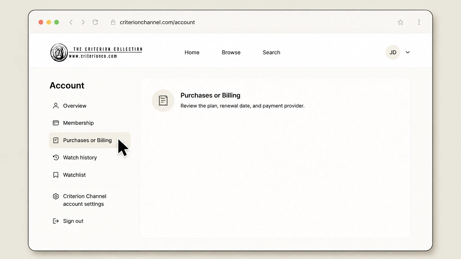Click the browser back arrow
This screenshot has height=259, width=461.
coord(71,22)
